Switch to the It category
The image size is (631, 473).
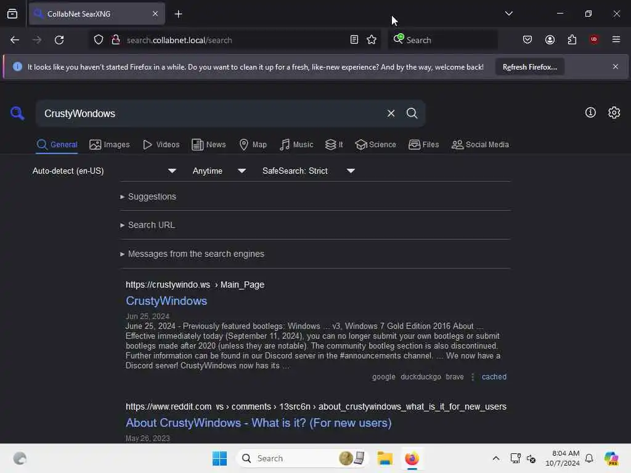tap(334, 145)
